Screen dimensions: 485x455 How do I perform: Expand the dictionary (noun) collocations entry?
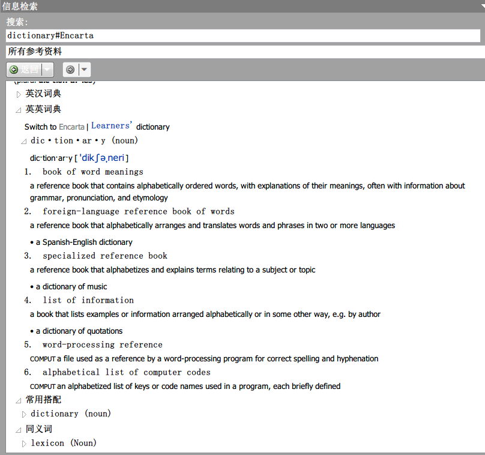(x=24, y=414)
